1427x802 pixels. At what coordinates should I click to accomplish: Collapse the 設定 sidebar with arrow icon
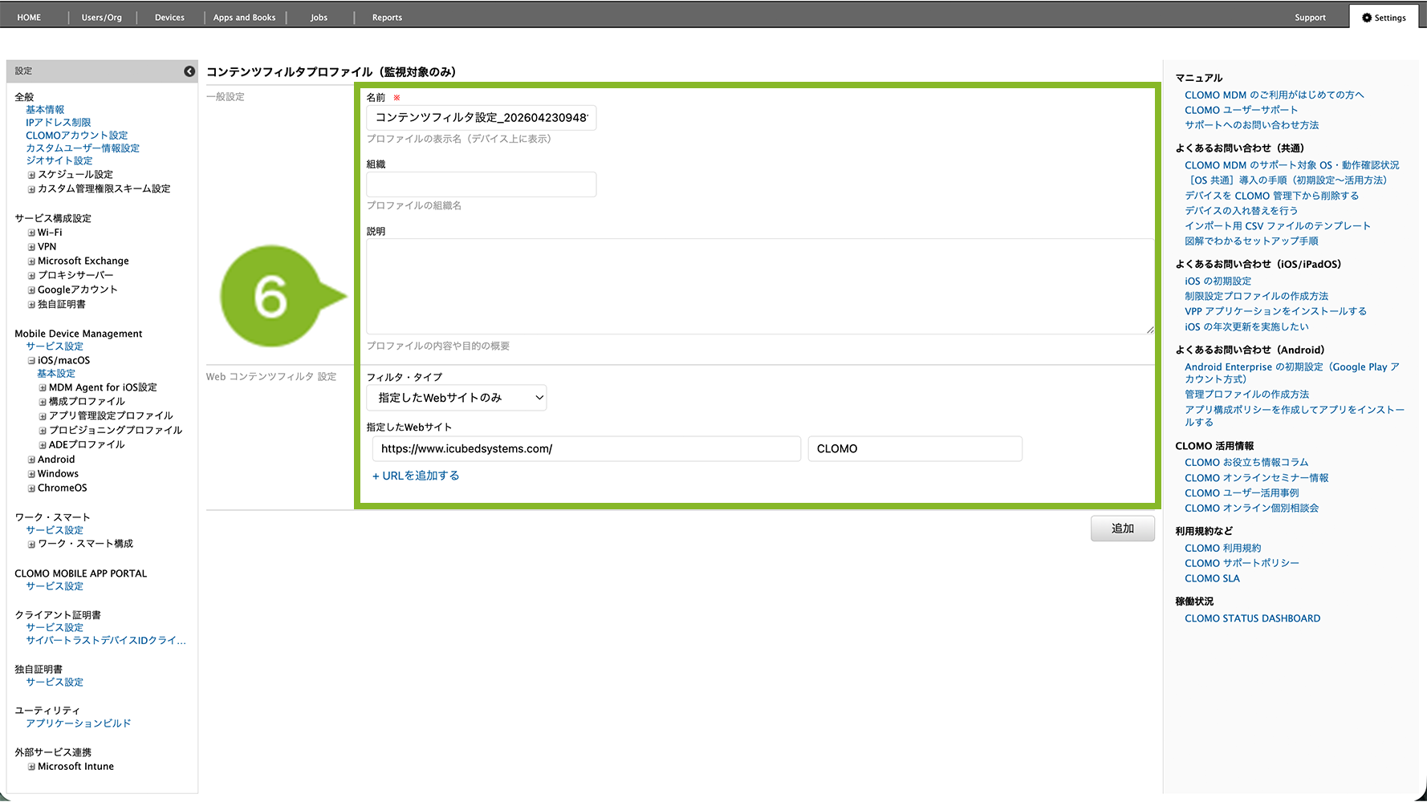pos(189,71)
